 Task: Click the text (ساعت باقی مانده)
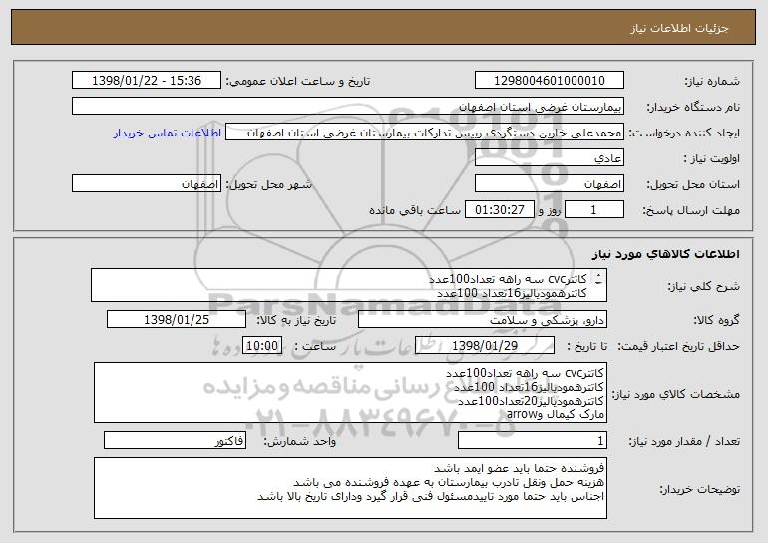[x=414, y=210]
